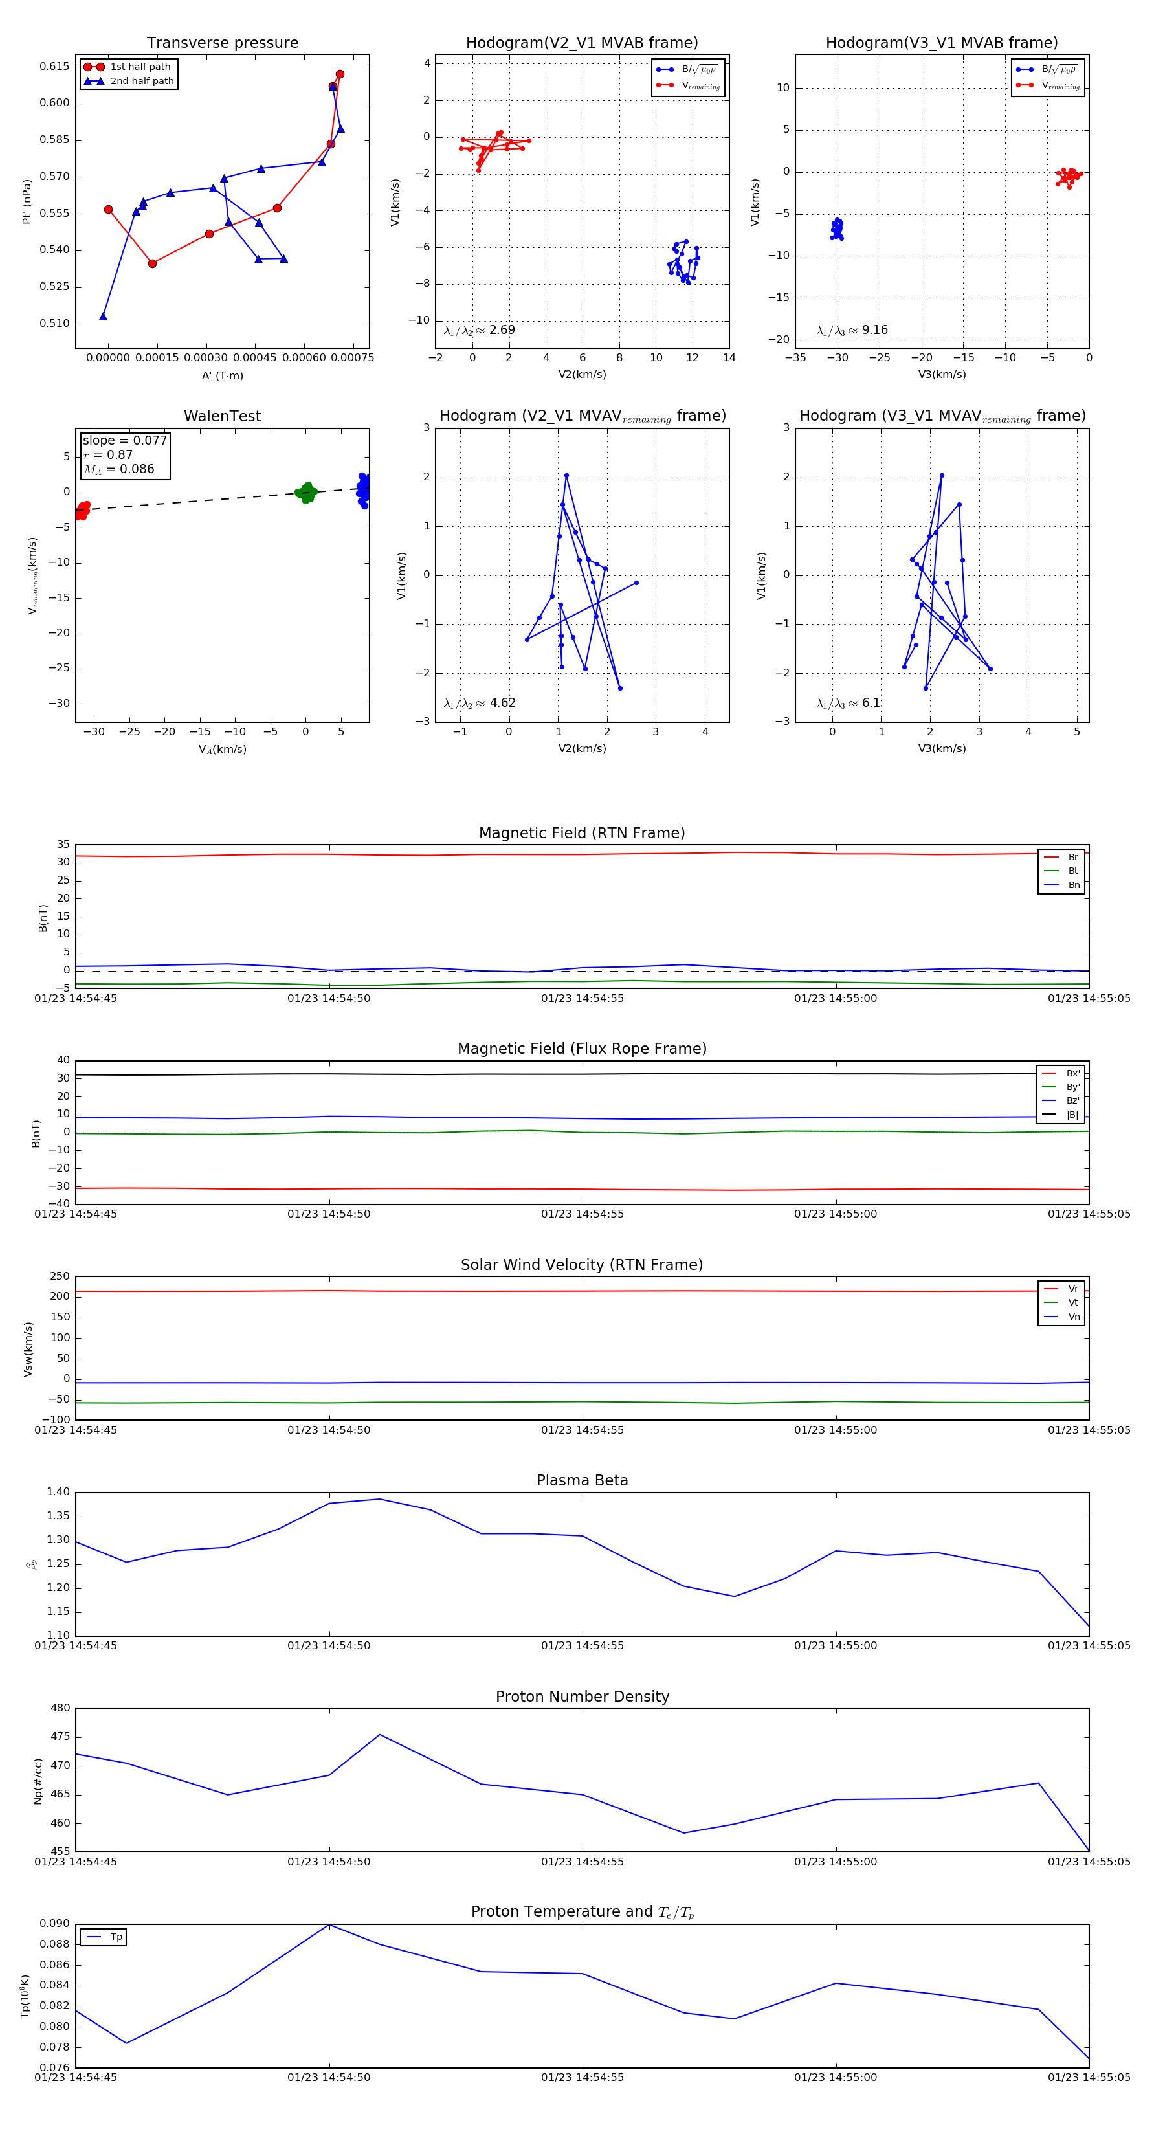Click the "Magnetic Field (Flux Rope Frame)" title

pyautogui.click(x=582, y=1049)
